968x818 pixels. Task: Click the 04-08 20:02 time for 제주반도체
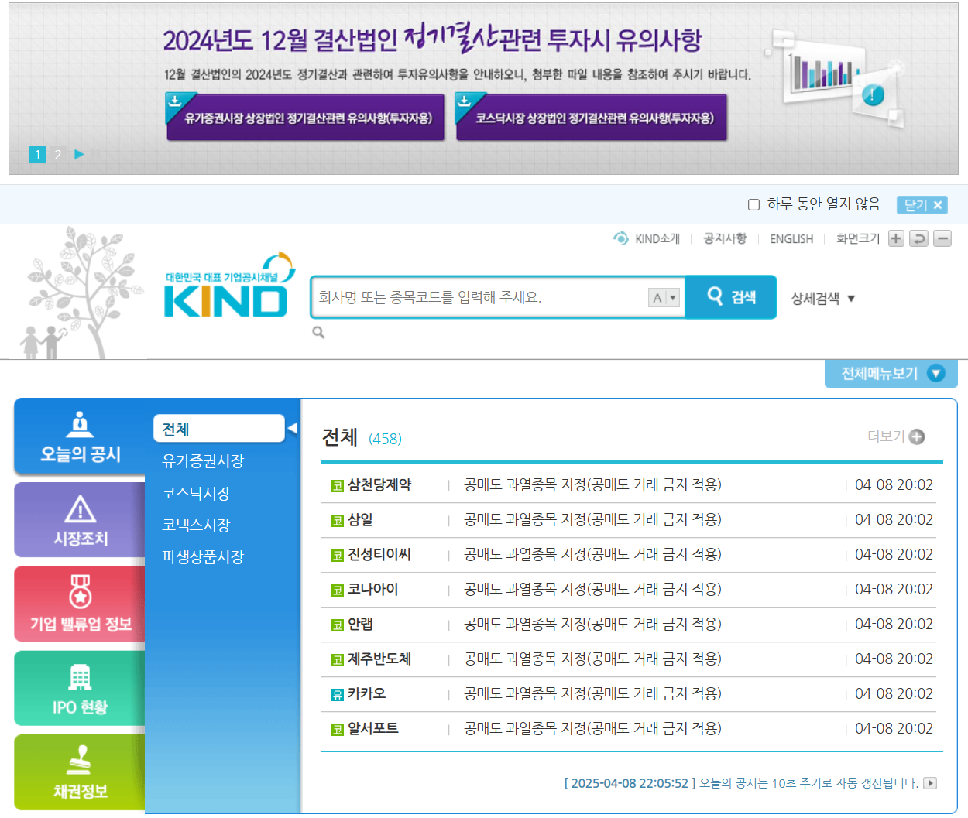click(x=894, y=659)
